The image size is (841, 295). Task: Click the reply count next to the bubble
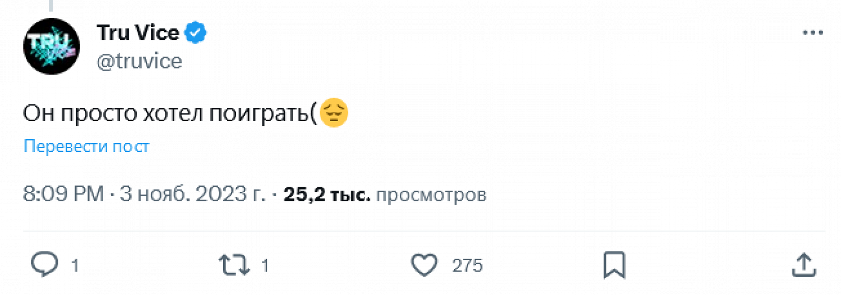[x=75, y=265]
